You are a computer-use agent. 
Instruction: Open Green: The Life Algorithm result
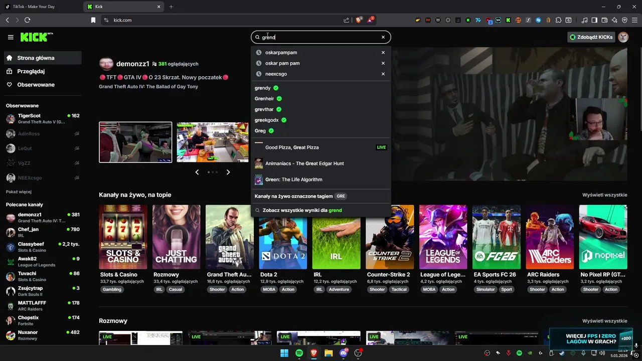pyautogui.click(x=321, y=179)
